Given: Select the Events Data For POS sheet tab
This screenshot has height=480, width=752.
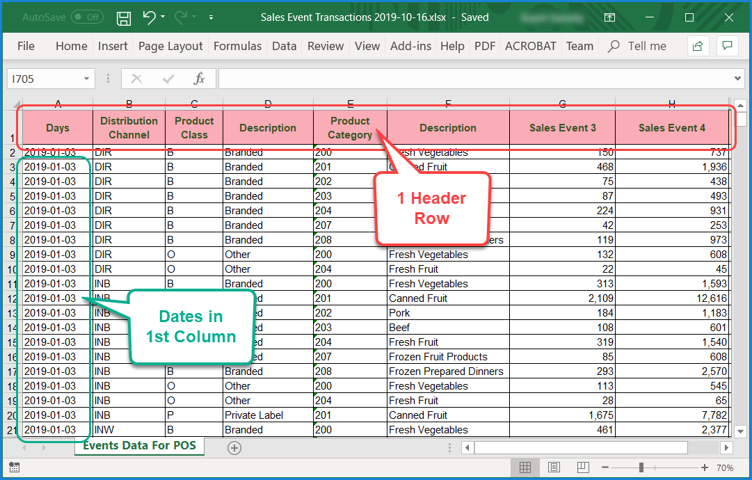Looking at the screenshot, I should [139, 446].
